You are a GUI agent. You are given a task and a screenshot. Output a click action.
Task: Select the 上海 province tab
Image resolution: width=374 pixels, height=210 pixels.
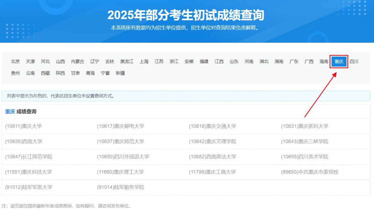click(144, 61)
